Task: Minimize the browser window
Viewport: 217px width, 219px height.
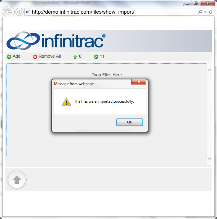Action: (188, 3)
